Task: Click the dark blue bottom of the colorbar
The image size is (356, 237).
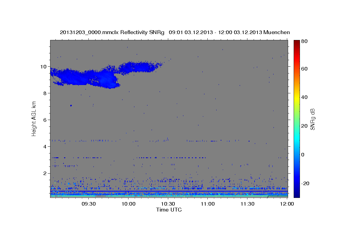Action: [x=296, y=194]
